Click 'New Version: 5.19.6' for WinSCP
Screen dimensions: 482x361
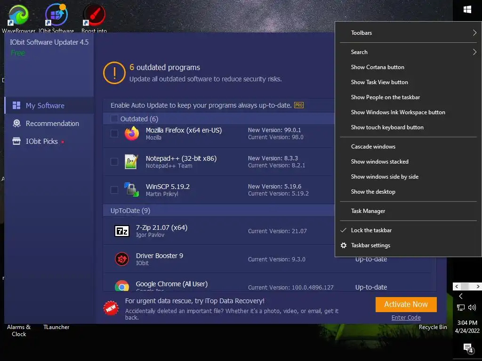coord(274,186)
